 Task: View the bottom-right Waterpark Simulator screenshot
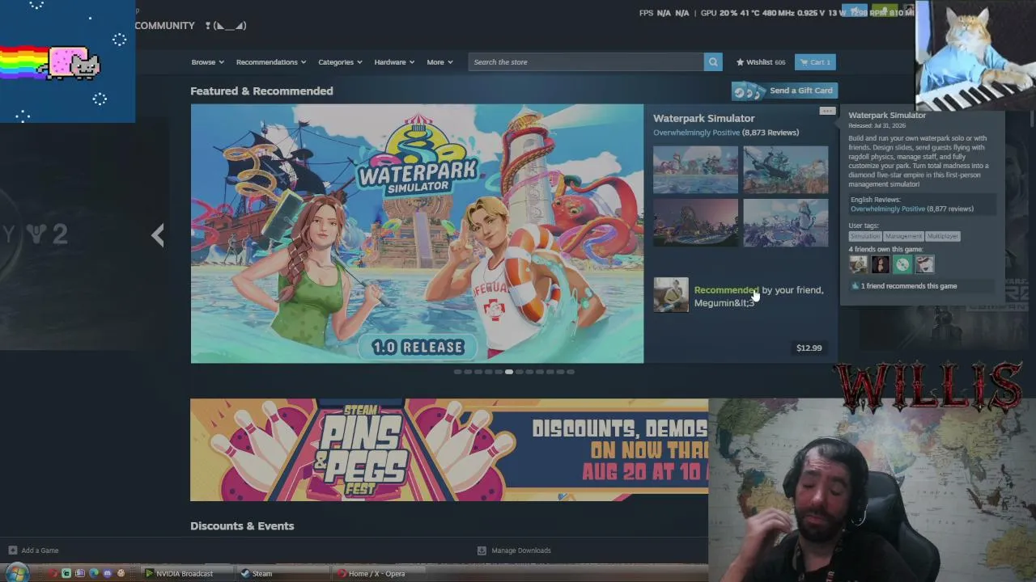pyautogui.click(x=786, y=222)
